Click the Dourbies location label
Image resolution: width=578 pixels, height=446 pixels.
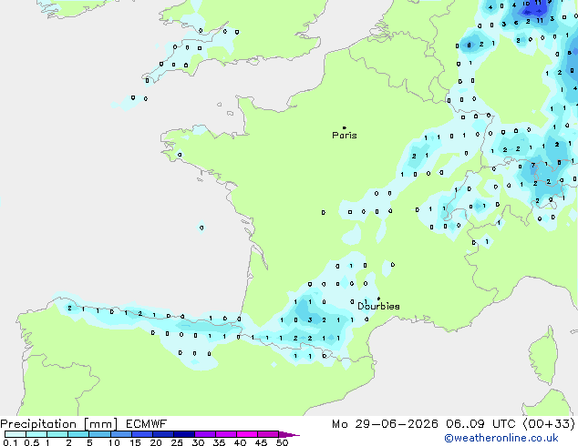[x=378, y=306]
